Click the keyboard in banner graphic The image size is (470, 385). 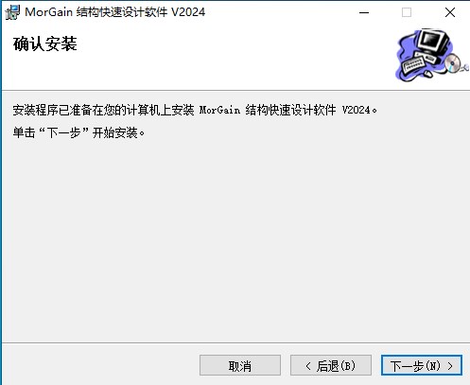[x=414, y=63]
